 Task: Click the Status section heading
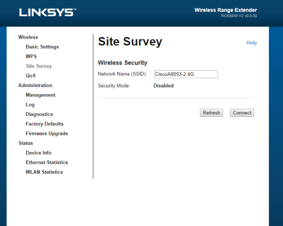pos(26,143)
